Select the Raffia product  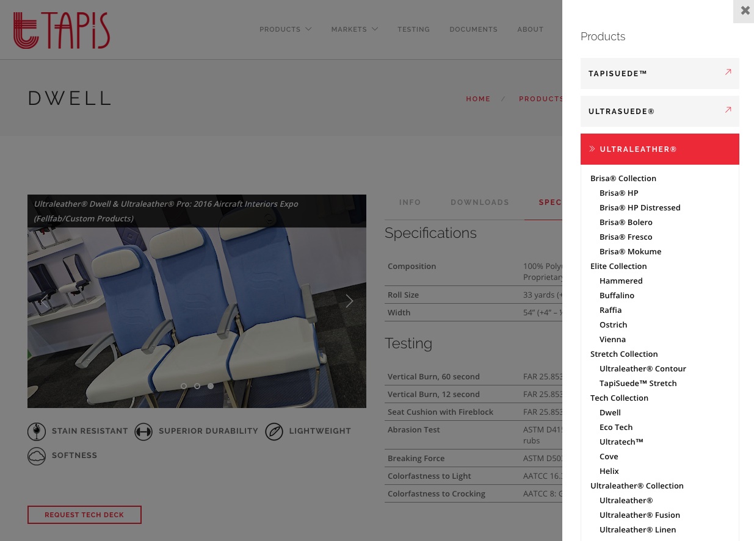pos(611,310)
